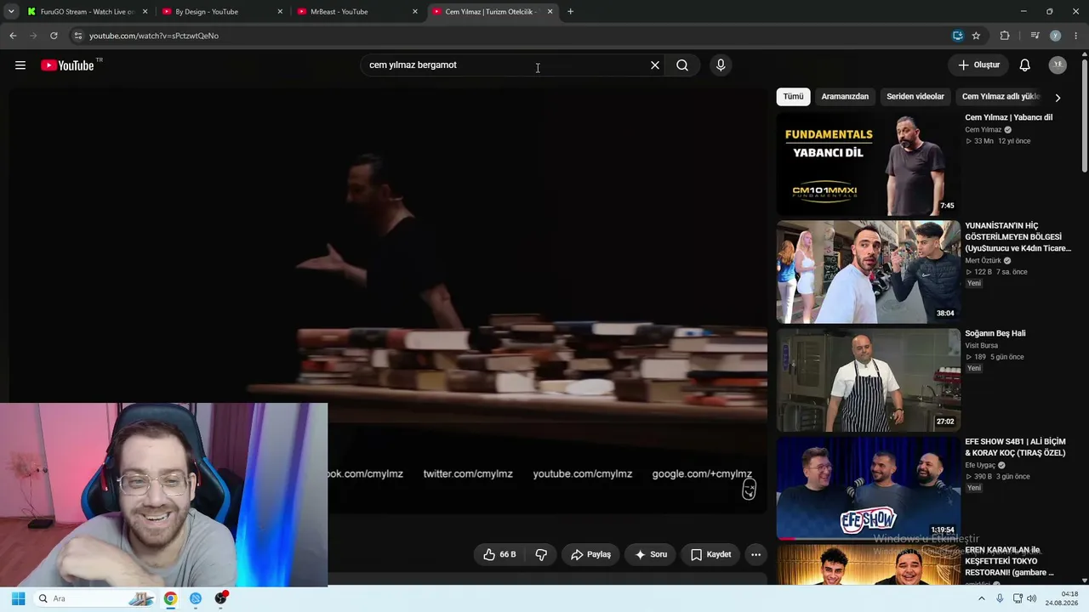The width and height of the screenshot is (1089, 612).
Task: Open Chrome three-dot menu
Action: point(1076,36)
